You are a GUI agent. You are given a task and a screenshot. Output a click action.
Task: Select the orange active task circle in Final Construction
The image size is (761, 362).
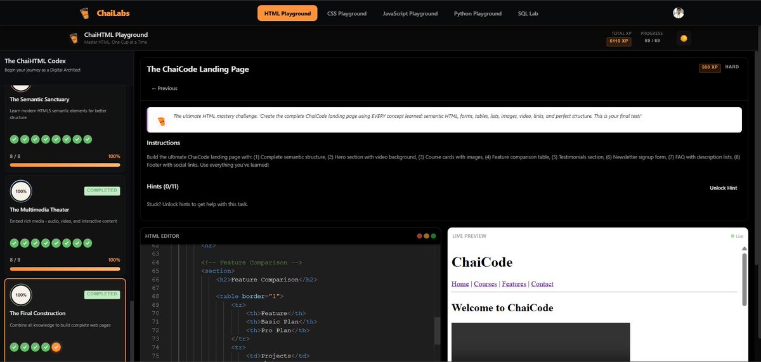tap(56, 347)
